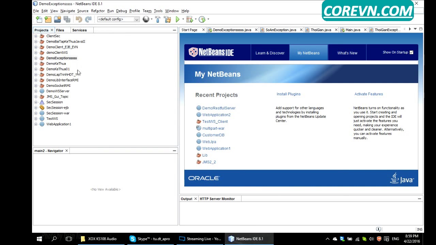436x245 pixels.
Task: Click the Clean and Build icon
Action: pos(167,19)
